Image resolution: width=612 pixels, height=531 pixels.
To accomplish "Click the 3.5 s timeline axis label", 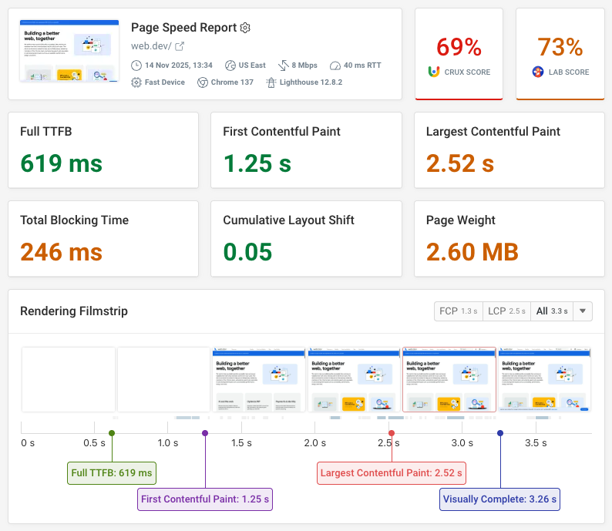I will [x=536, y=443].
